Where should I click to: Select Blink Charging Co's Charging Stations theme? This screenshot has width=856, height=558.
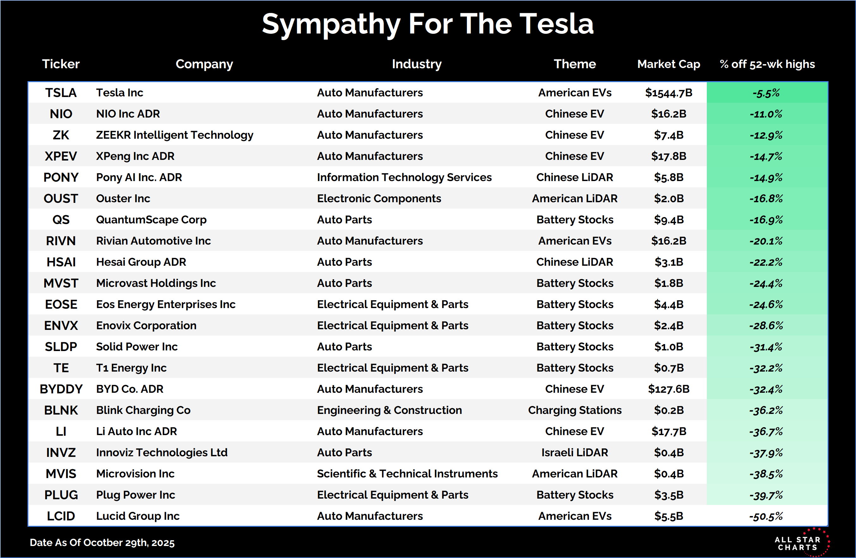coord(575,410)
